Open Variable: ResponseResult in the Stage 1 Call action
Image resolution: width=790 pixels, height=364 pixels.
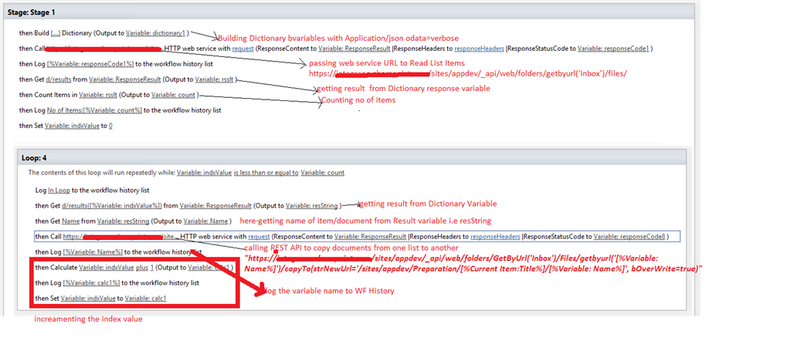click(354, 49)
